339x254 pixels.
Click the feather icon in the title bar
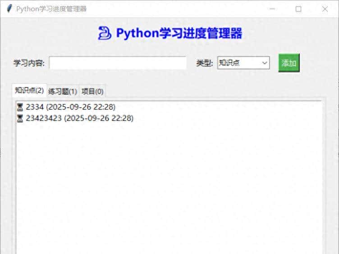9,9
